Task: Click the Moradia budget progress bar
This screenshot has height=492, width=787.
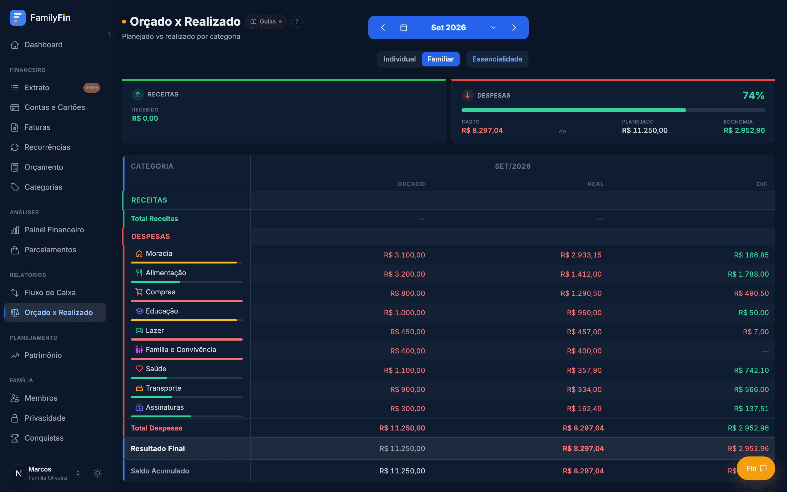Action: (187, 263)
